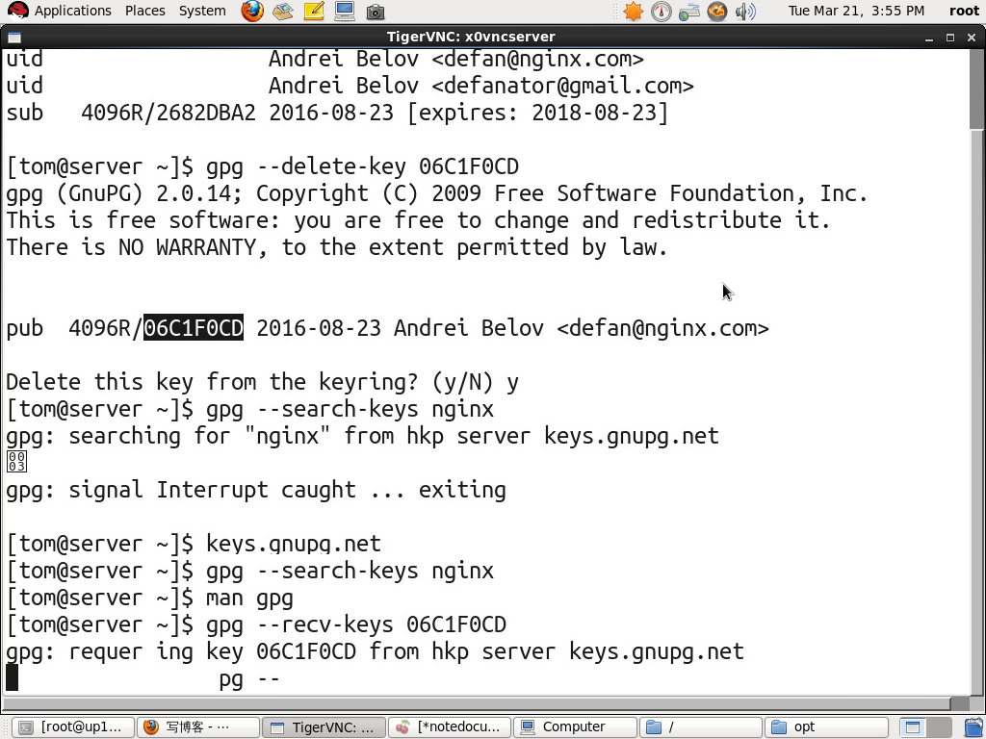Click the Red Hat logo icon

(17, 11)
